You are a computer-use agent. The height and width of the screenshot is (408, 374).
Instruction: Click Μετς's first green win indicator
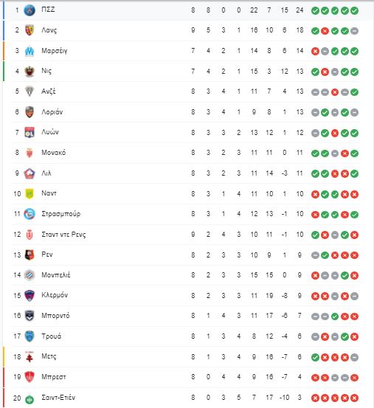pyautogui.click(x=315, y=357)
